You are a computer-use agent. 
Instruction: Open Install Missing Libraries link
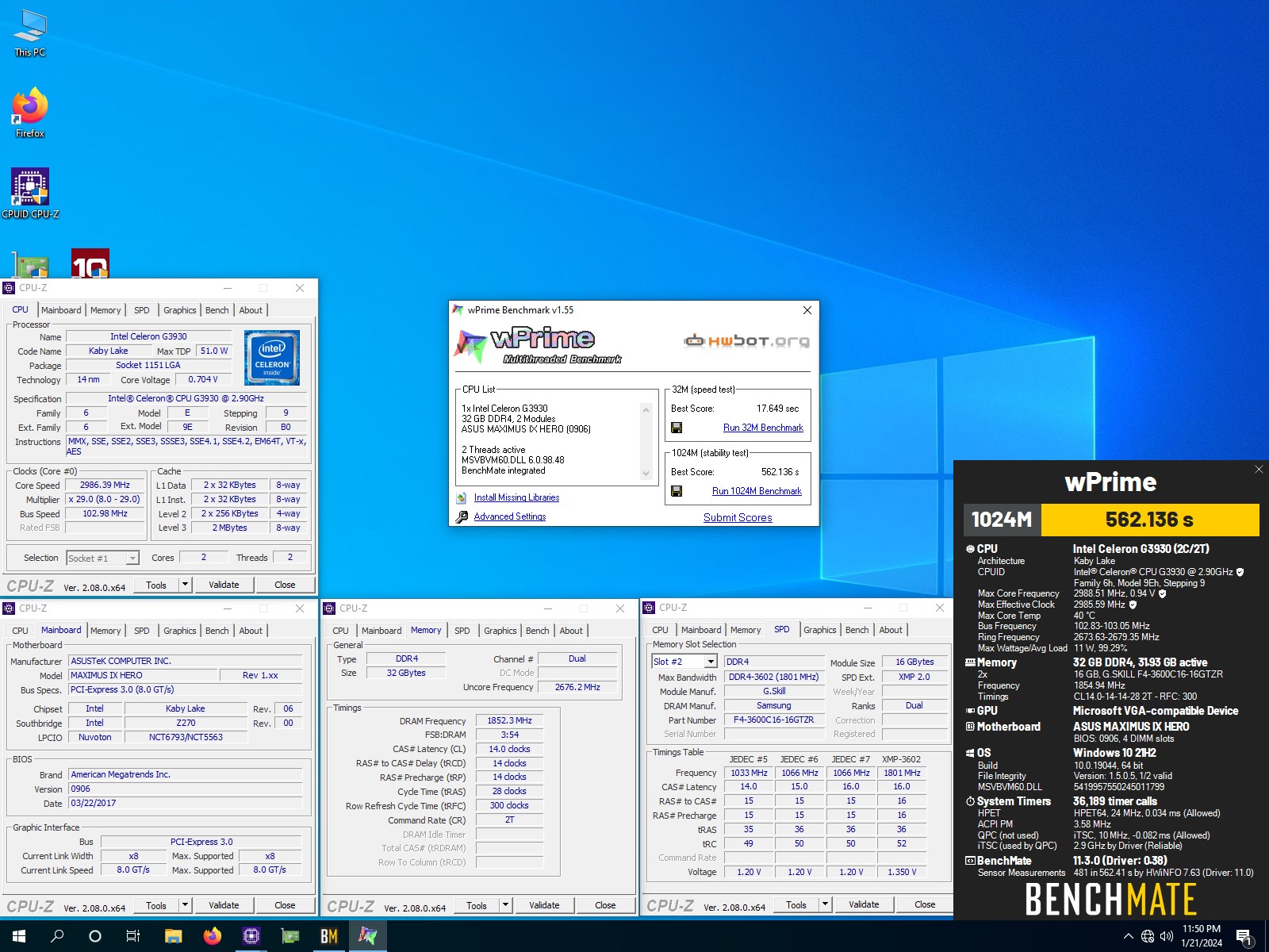[x=516, y=497]
